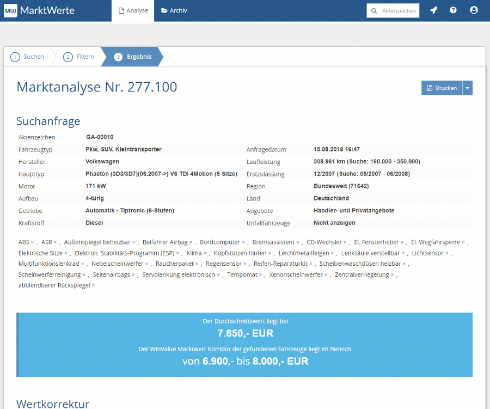Remove the Tempomat tag
The height and width of the screenshot is (409, 490).
tap(261, 275)
